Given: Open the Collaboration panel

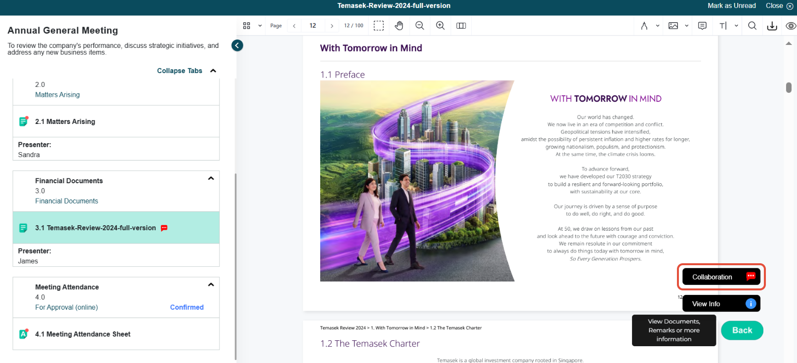Looking at the screenshot, I should pyautogui.click(x=721, y=277).
